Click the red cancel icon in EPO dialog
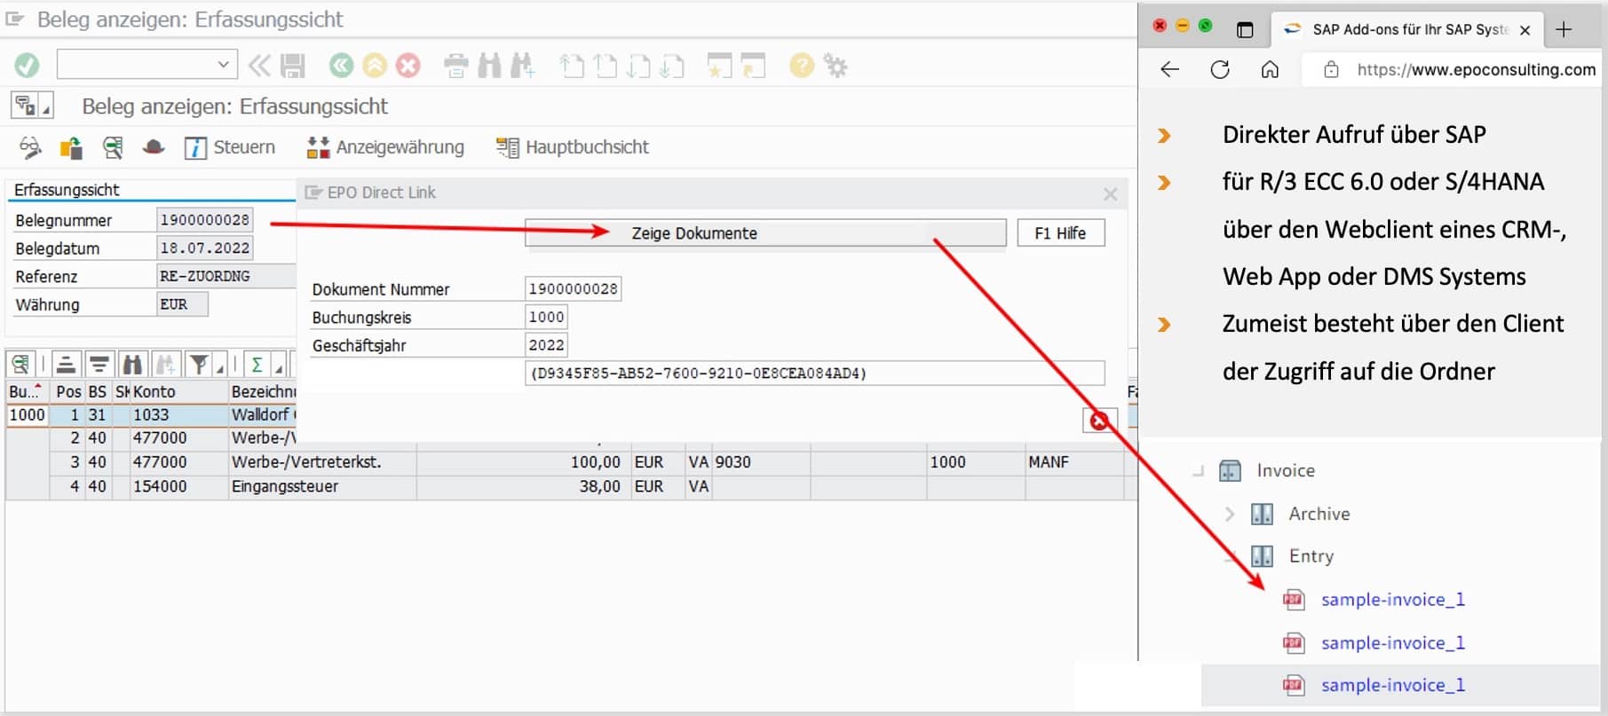 pyautogui.click(x=1099, y=421)
